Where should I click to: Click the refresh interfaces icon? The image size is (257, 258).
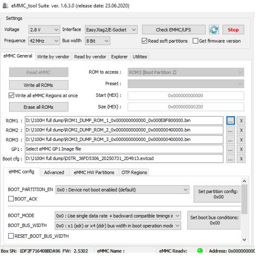(x=214, y=30)
